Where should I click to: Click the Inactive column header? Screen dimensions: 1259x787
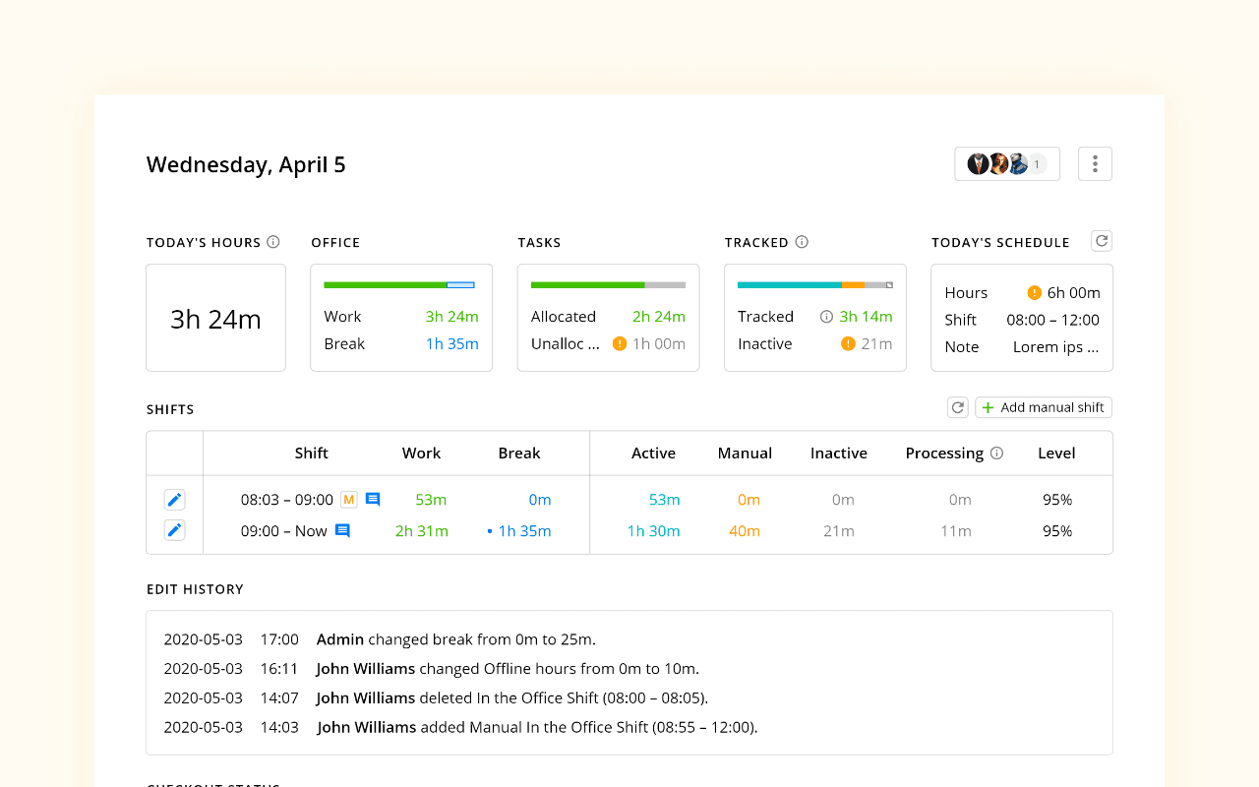click(x=839, y=454)
